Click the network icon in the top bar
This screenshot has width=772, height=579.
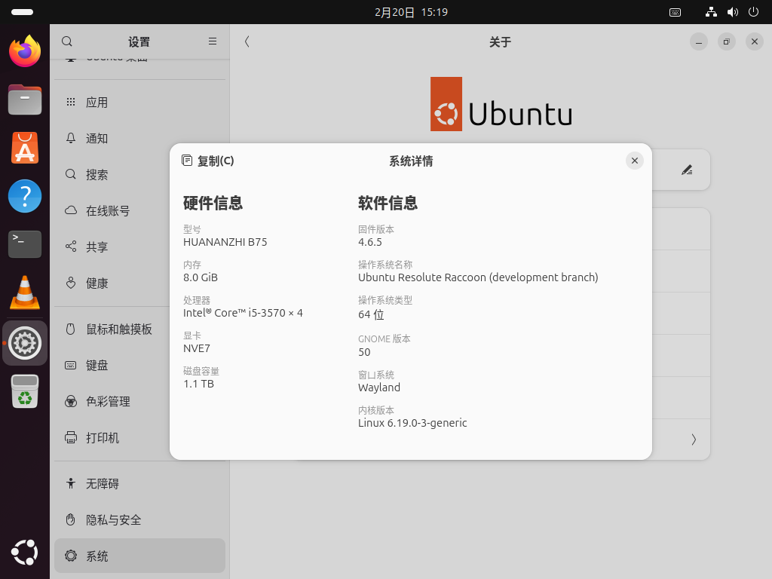(x=711, y=12)
